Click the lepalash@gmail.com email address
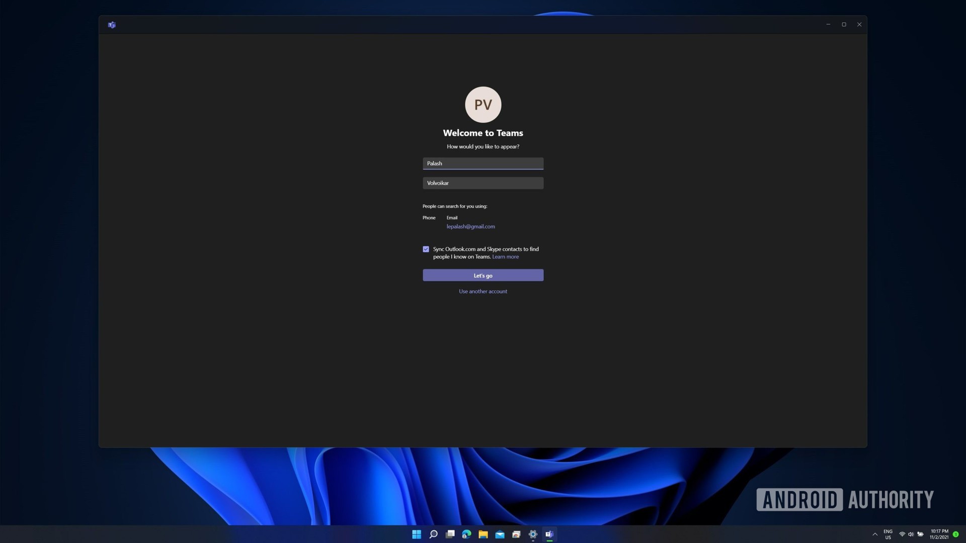966x543 pixels. point(470,227)
